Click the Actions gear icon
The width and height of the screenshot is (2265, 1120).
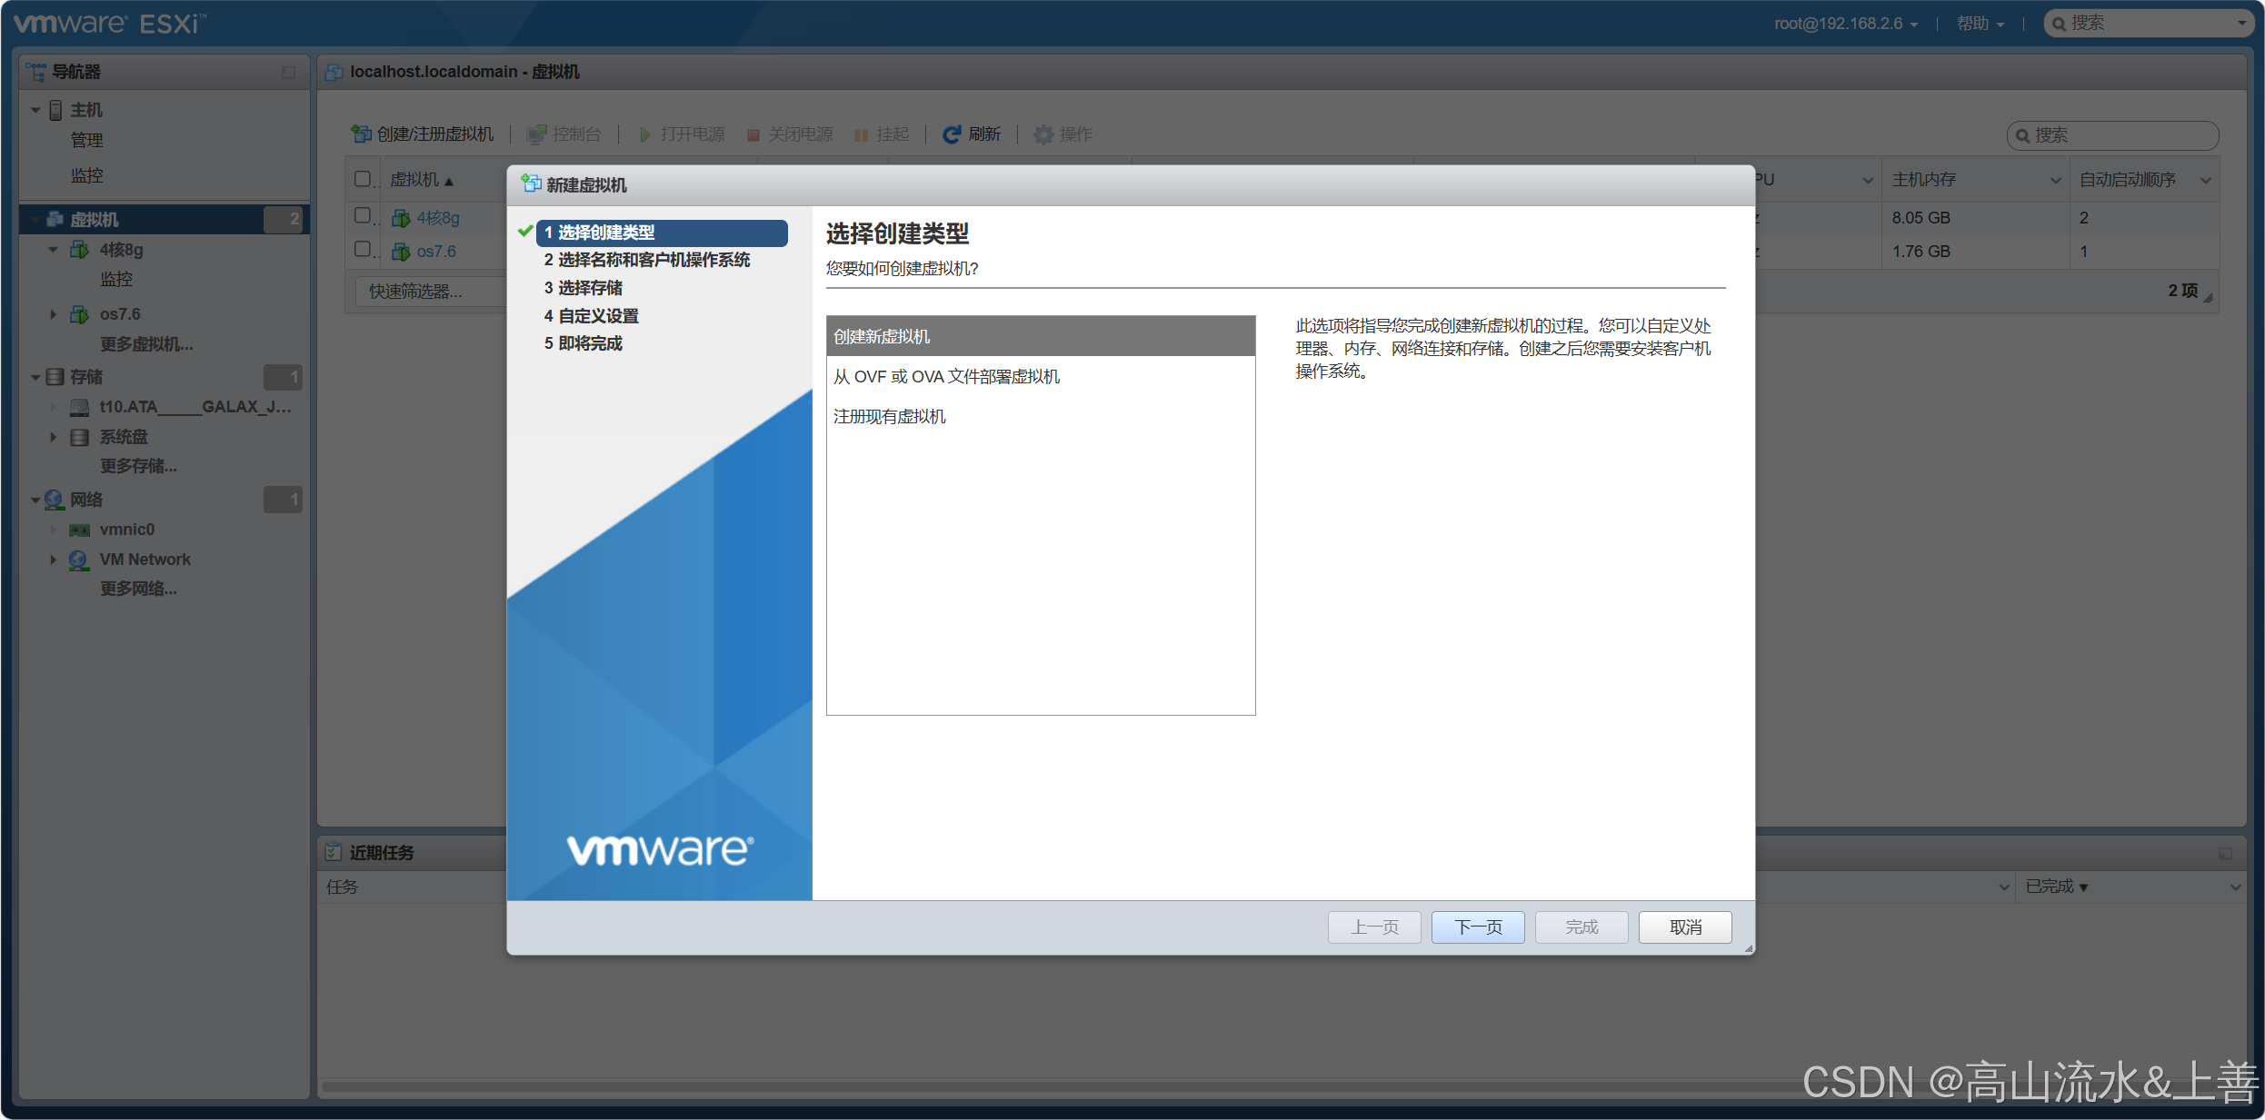point(1043,134)
